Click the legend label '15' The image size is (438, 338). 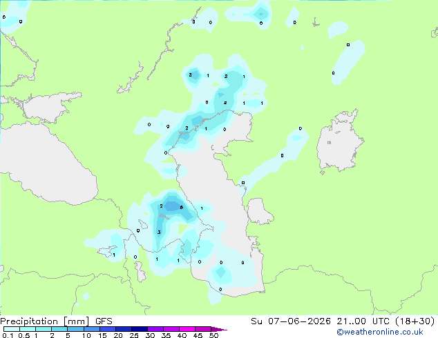coord(102,335)
